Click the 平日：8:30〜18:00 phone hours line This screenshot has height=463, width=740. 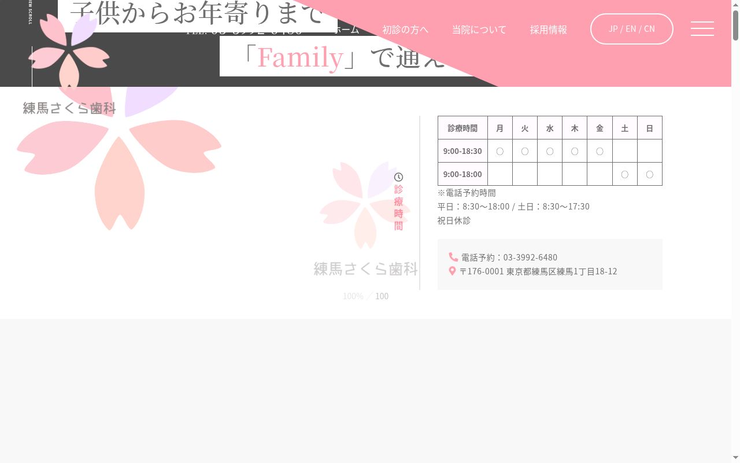(x=513, y=207)
